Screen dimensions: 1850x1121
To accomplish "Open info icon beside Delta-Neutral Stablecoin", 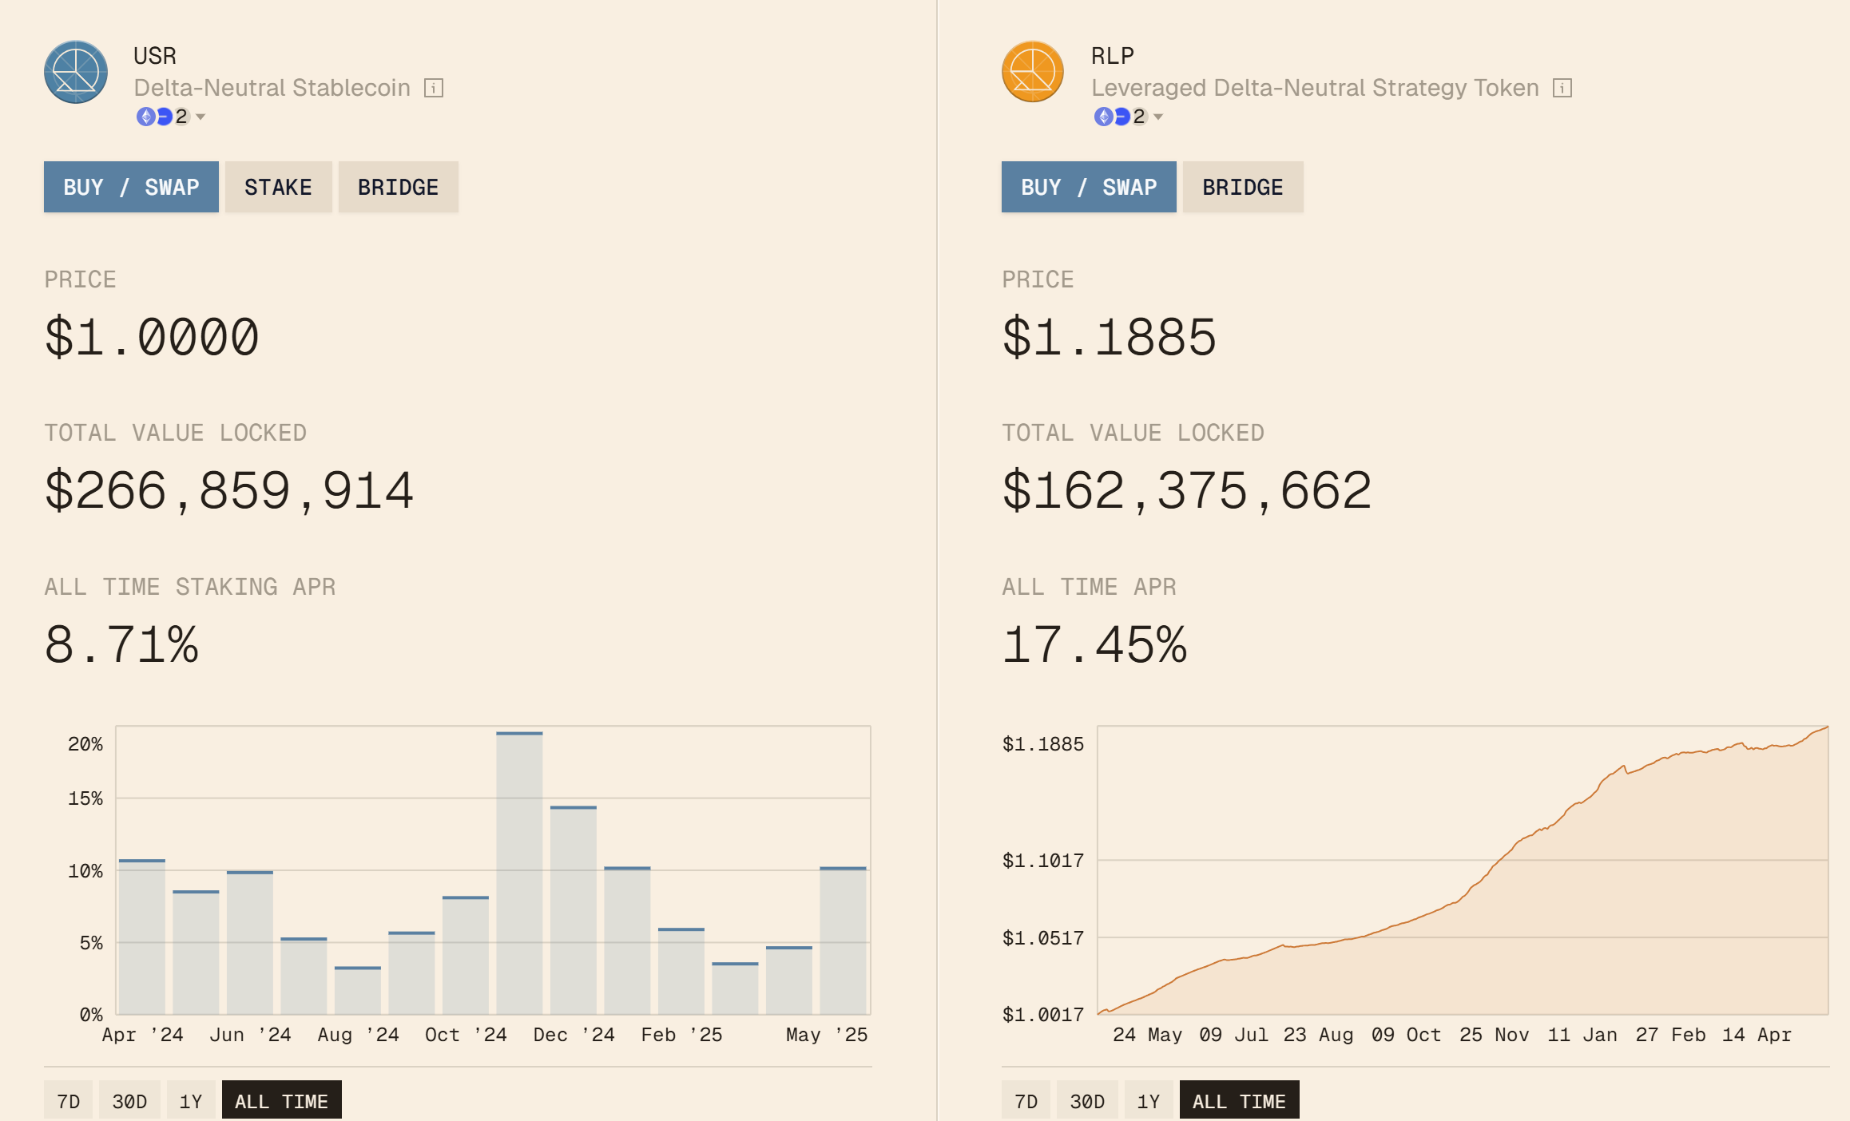I will coord(434,88).
